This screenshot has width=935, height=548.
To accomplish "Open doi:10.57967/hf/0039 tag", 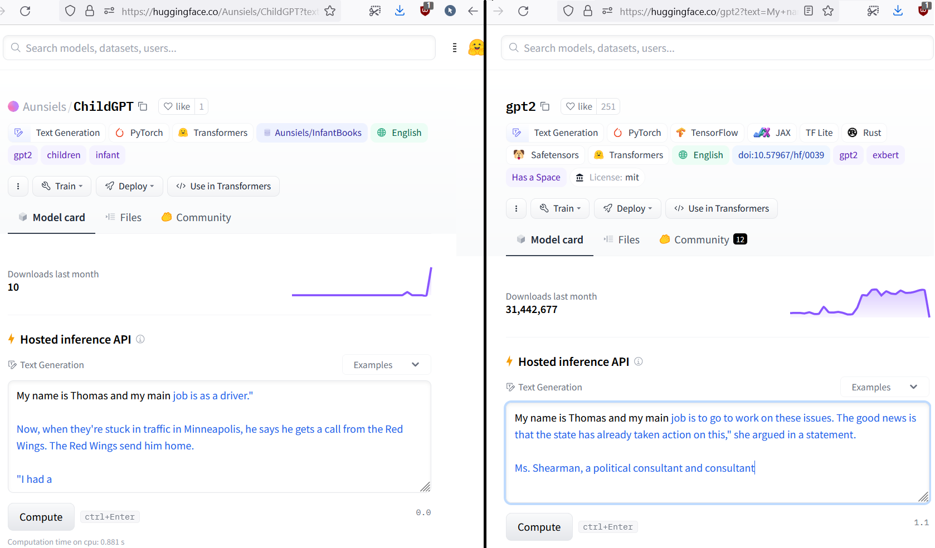I will coord(781,155).
